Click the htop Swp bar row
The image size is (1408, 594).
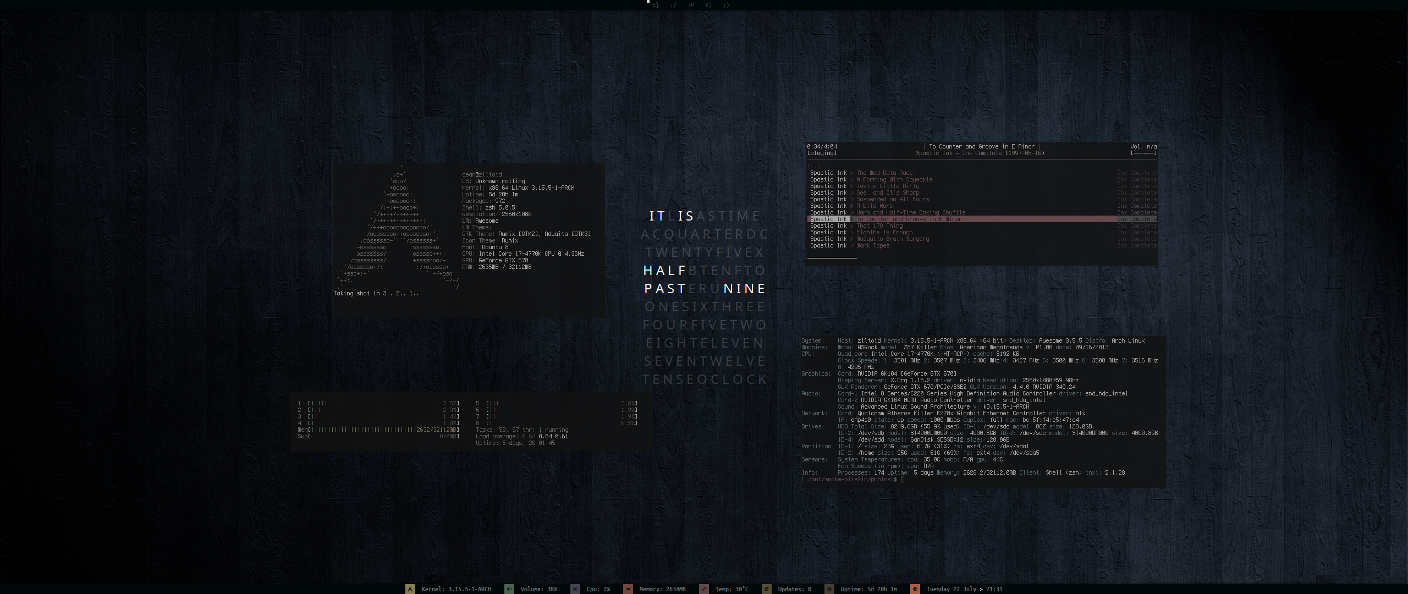pos(378,436)
